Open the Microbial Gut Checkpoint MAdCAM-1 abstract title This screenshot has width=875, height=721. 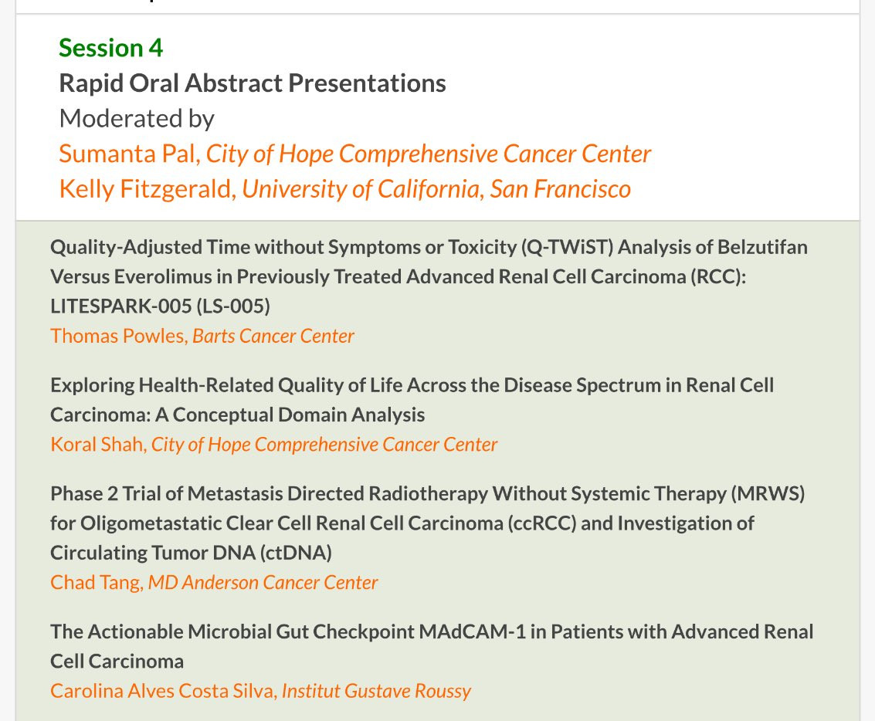[x=431, y=632]
